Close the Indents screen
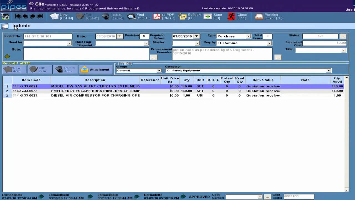This screenshot has width=355, height=200. click(237, 16)
